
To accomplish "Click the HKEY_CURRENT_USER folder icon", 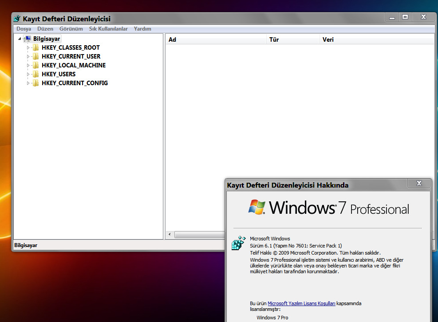I will tap(36, 57).
